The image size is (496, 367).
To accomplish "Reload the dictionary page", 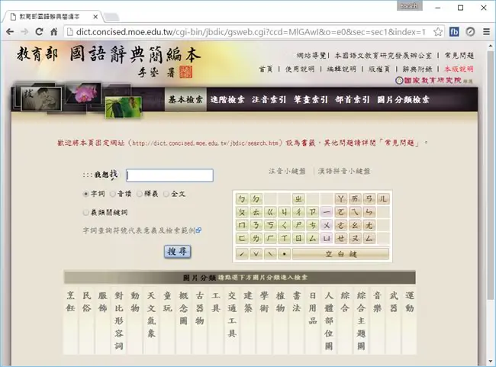I will [39, 31].
